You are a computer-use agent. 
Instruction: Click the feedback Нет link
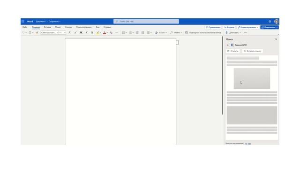249,144
